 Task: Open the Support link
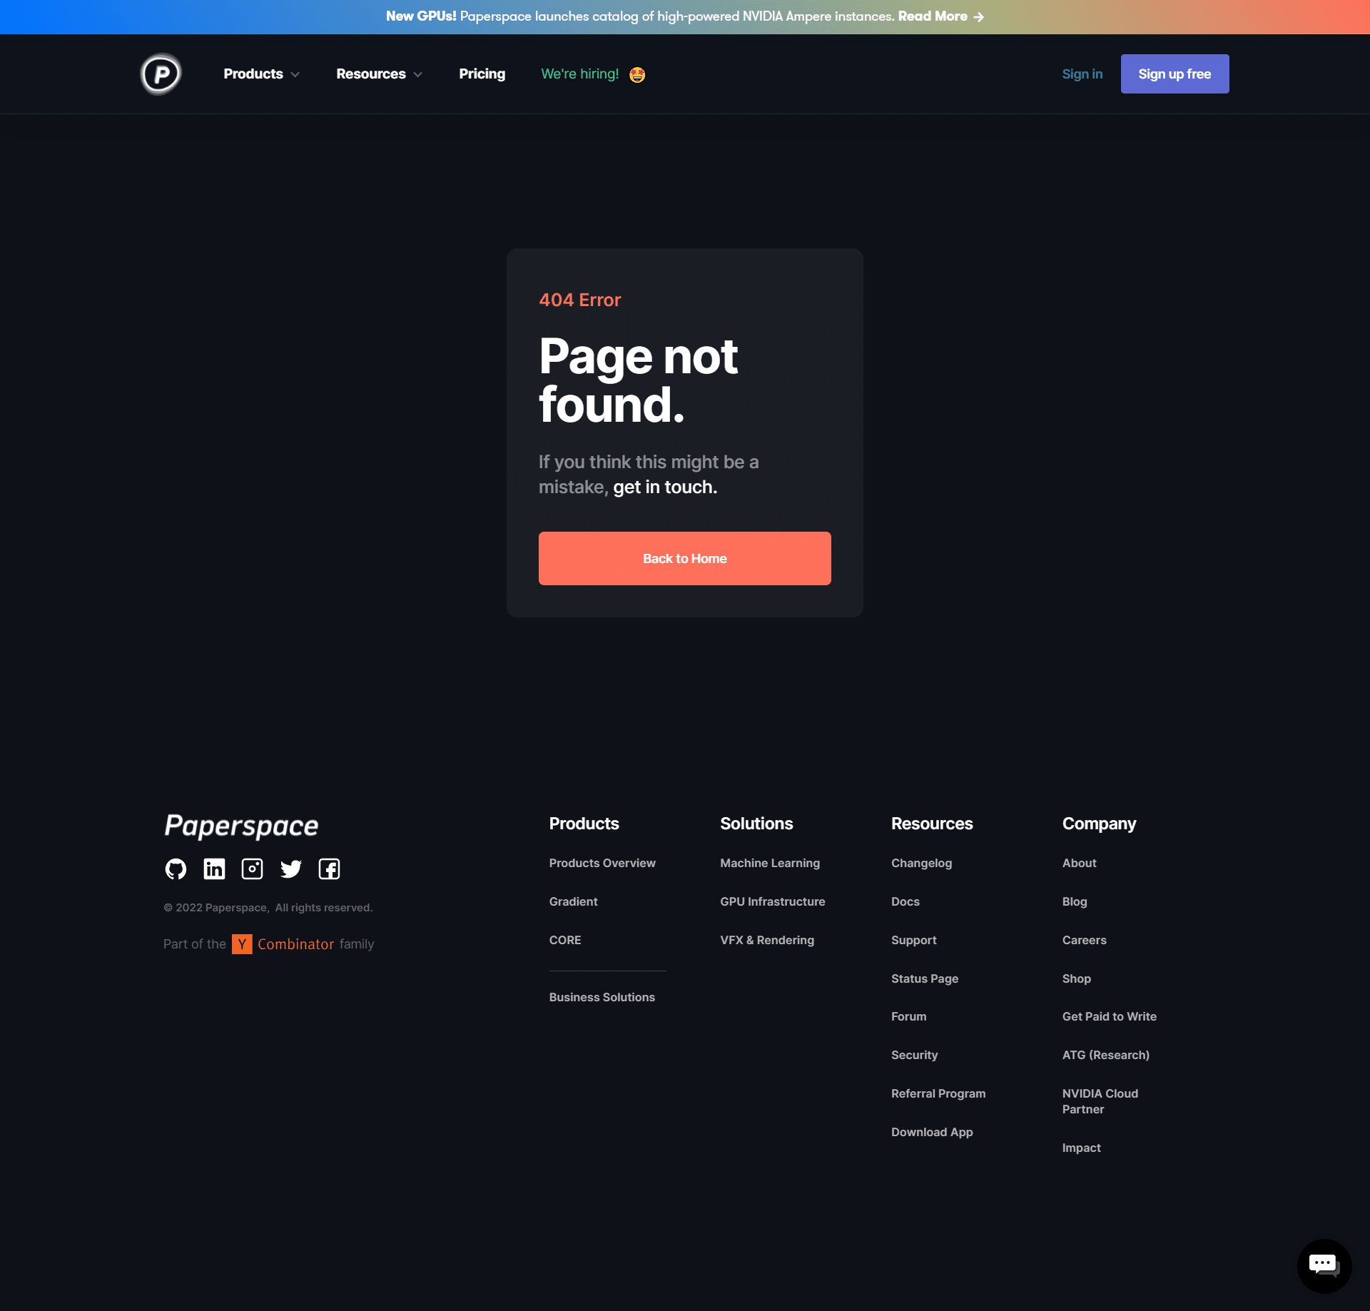pos(913,941)
